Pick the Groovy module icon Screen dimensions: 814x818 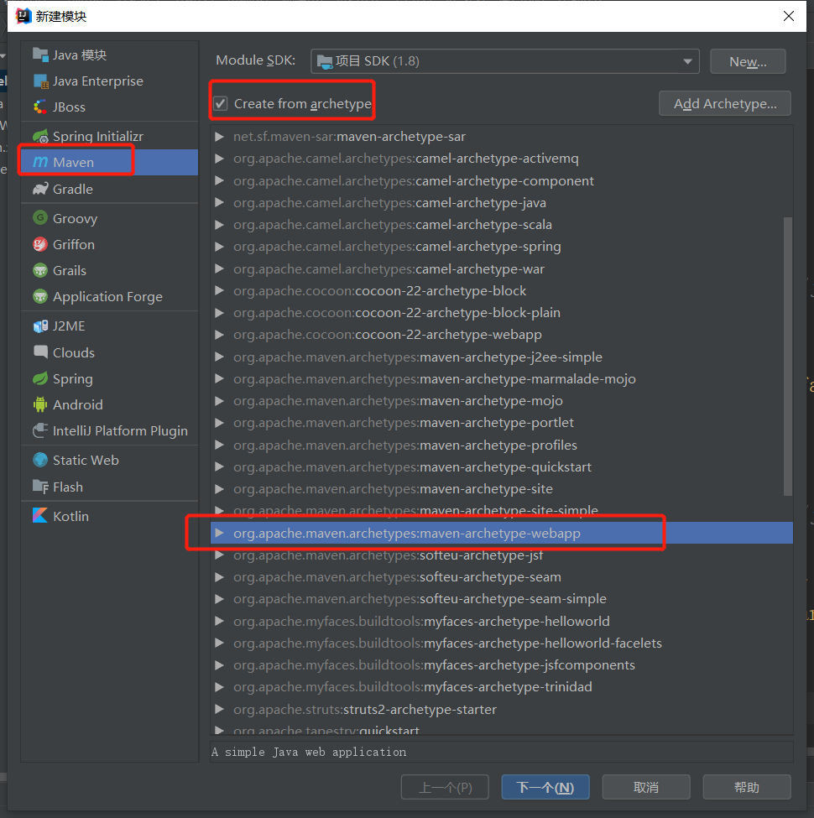(x=40, y=218)
